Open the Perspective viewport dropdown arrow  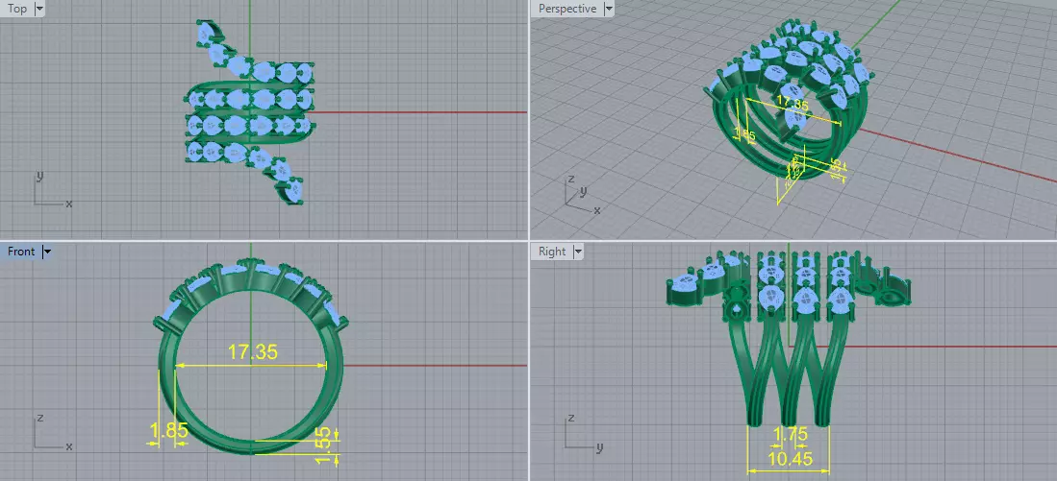(x=609, y=9)
